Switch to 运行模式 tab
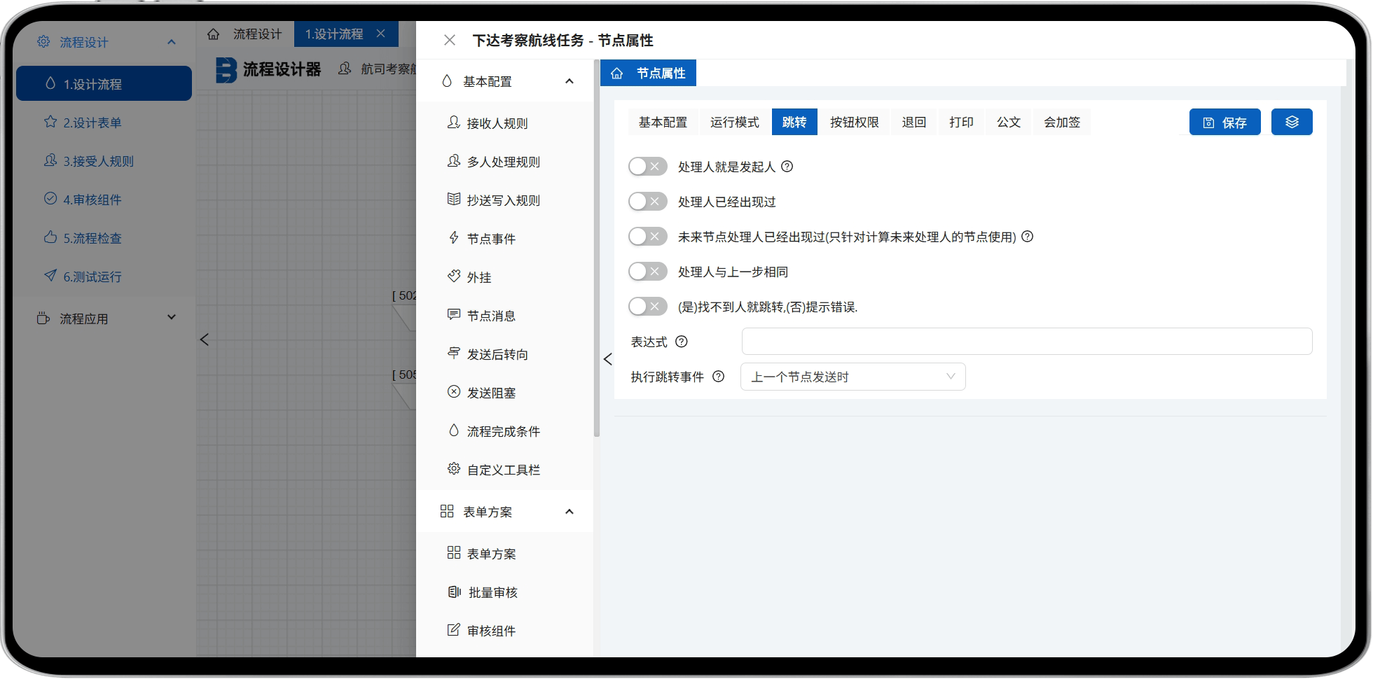 click(x=734, y=122)
